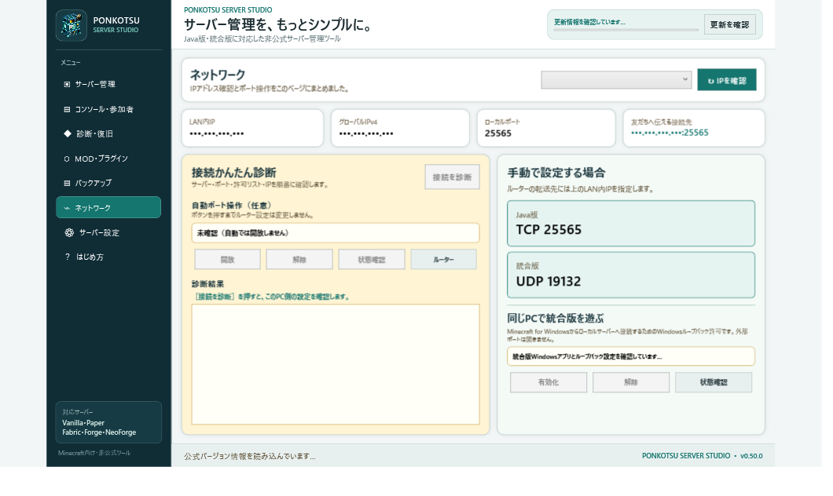Screen dimensions: 833x496
Task: Click the update check progress bar
Action: pyautogui.click(x=626, y=31)
